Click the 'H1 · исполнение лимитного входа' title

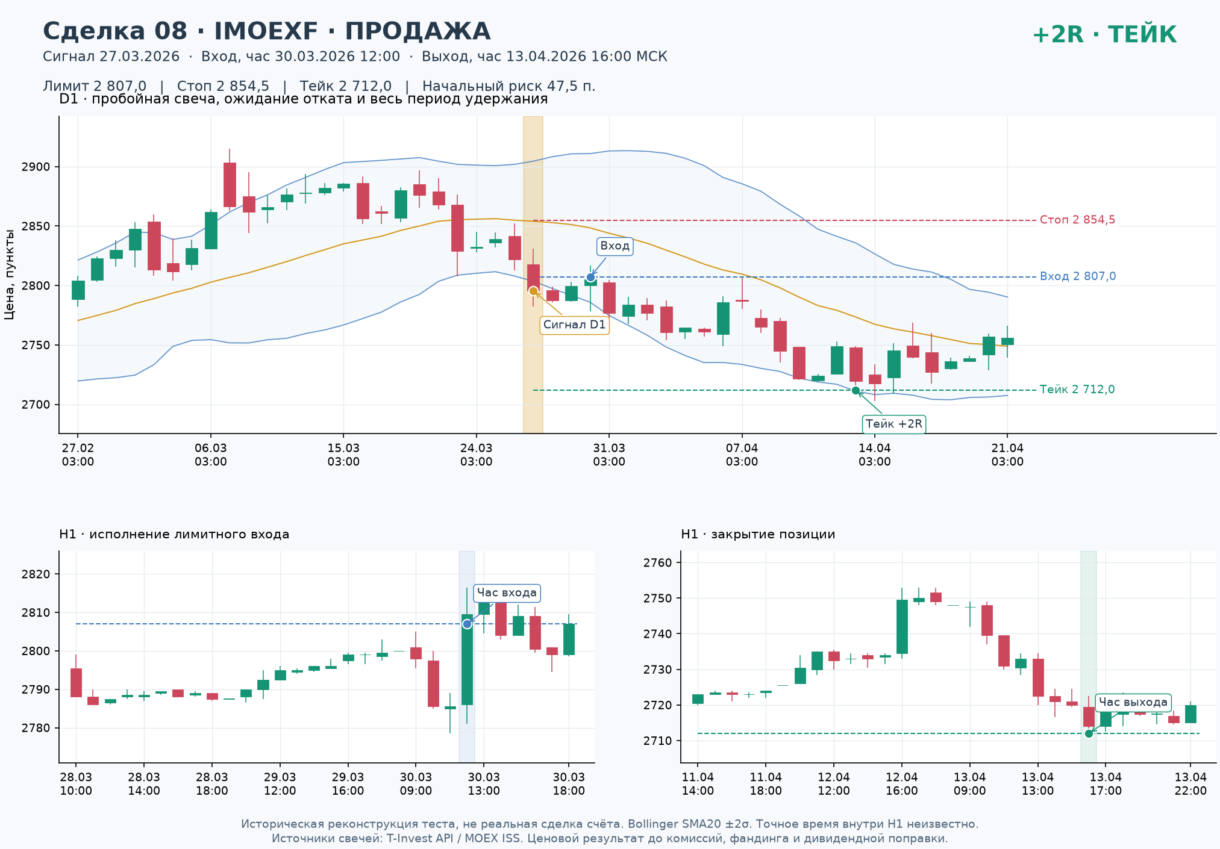click(174, 534)
